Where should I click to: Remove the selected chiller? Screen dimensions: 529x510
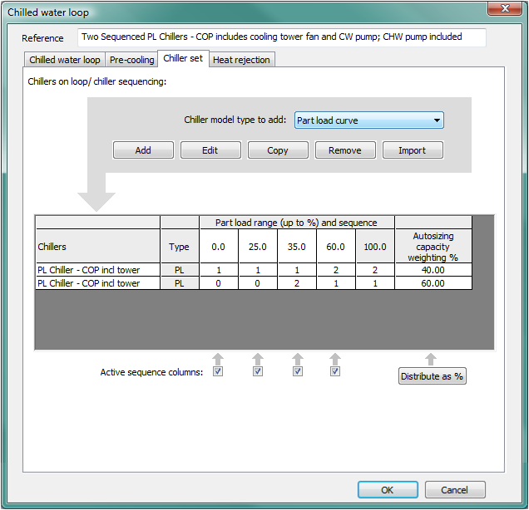coord(344,150)
